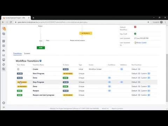Open a new browser tab

(x=33, y=18)
